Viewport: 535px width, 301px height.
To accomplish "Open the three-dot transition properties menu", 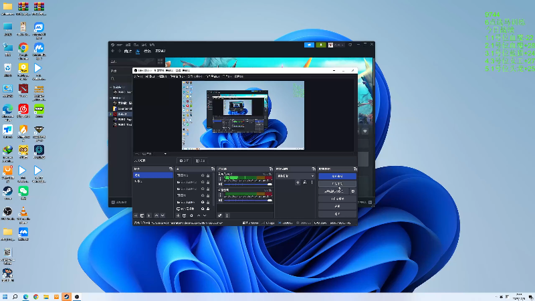I will click(312, 183).
